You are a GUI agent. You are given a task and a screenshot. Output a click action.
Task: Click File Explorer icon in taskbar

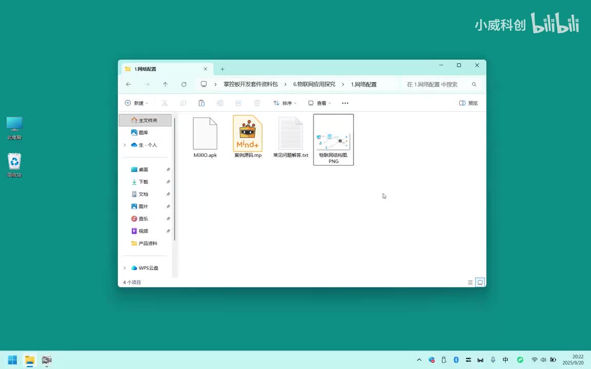tap(30, 360)
